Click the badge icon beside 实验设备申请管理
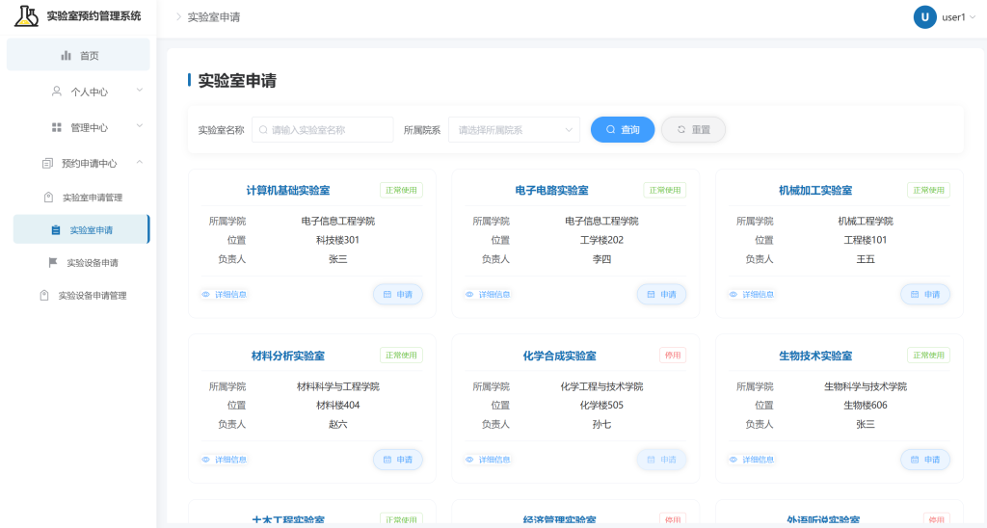 [44, 295]
